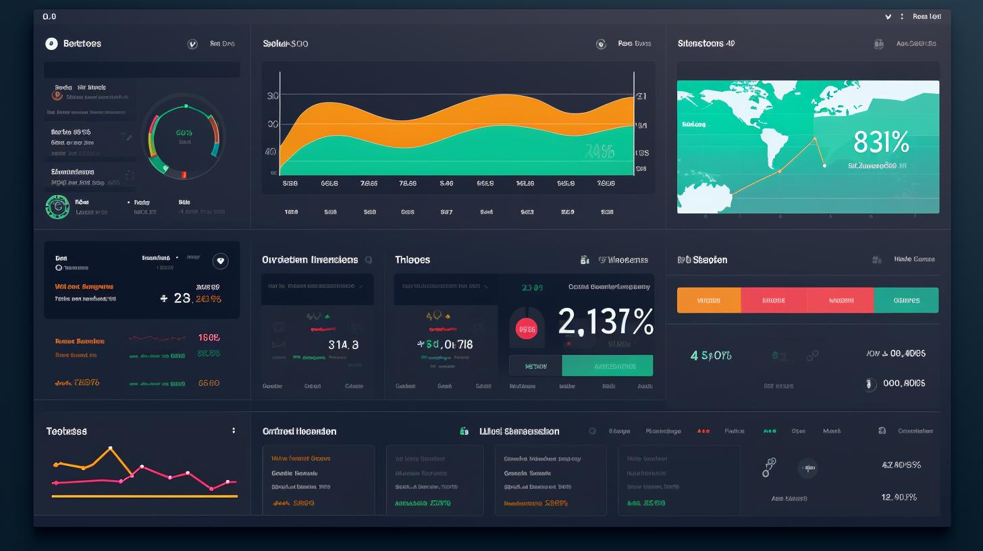The height and width of the screenshot is (551, 983).
Task: Select the orange segment tab in Staoten panel
Action: 708,300
